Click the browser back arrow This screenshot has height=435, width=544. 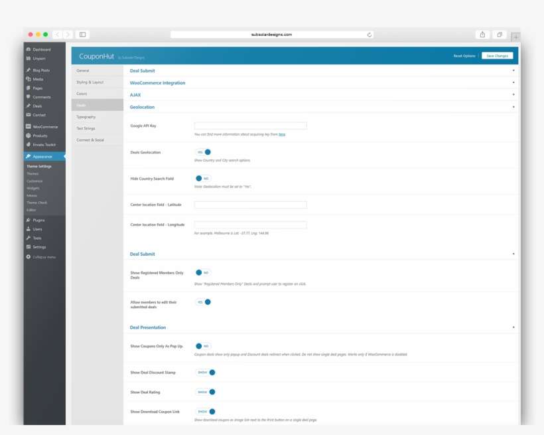tap(57, 35)
